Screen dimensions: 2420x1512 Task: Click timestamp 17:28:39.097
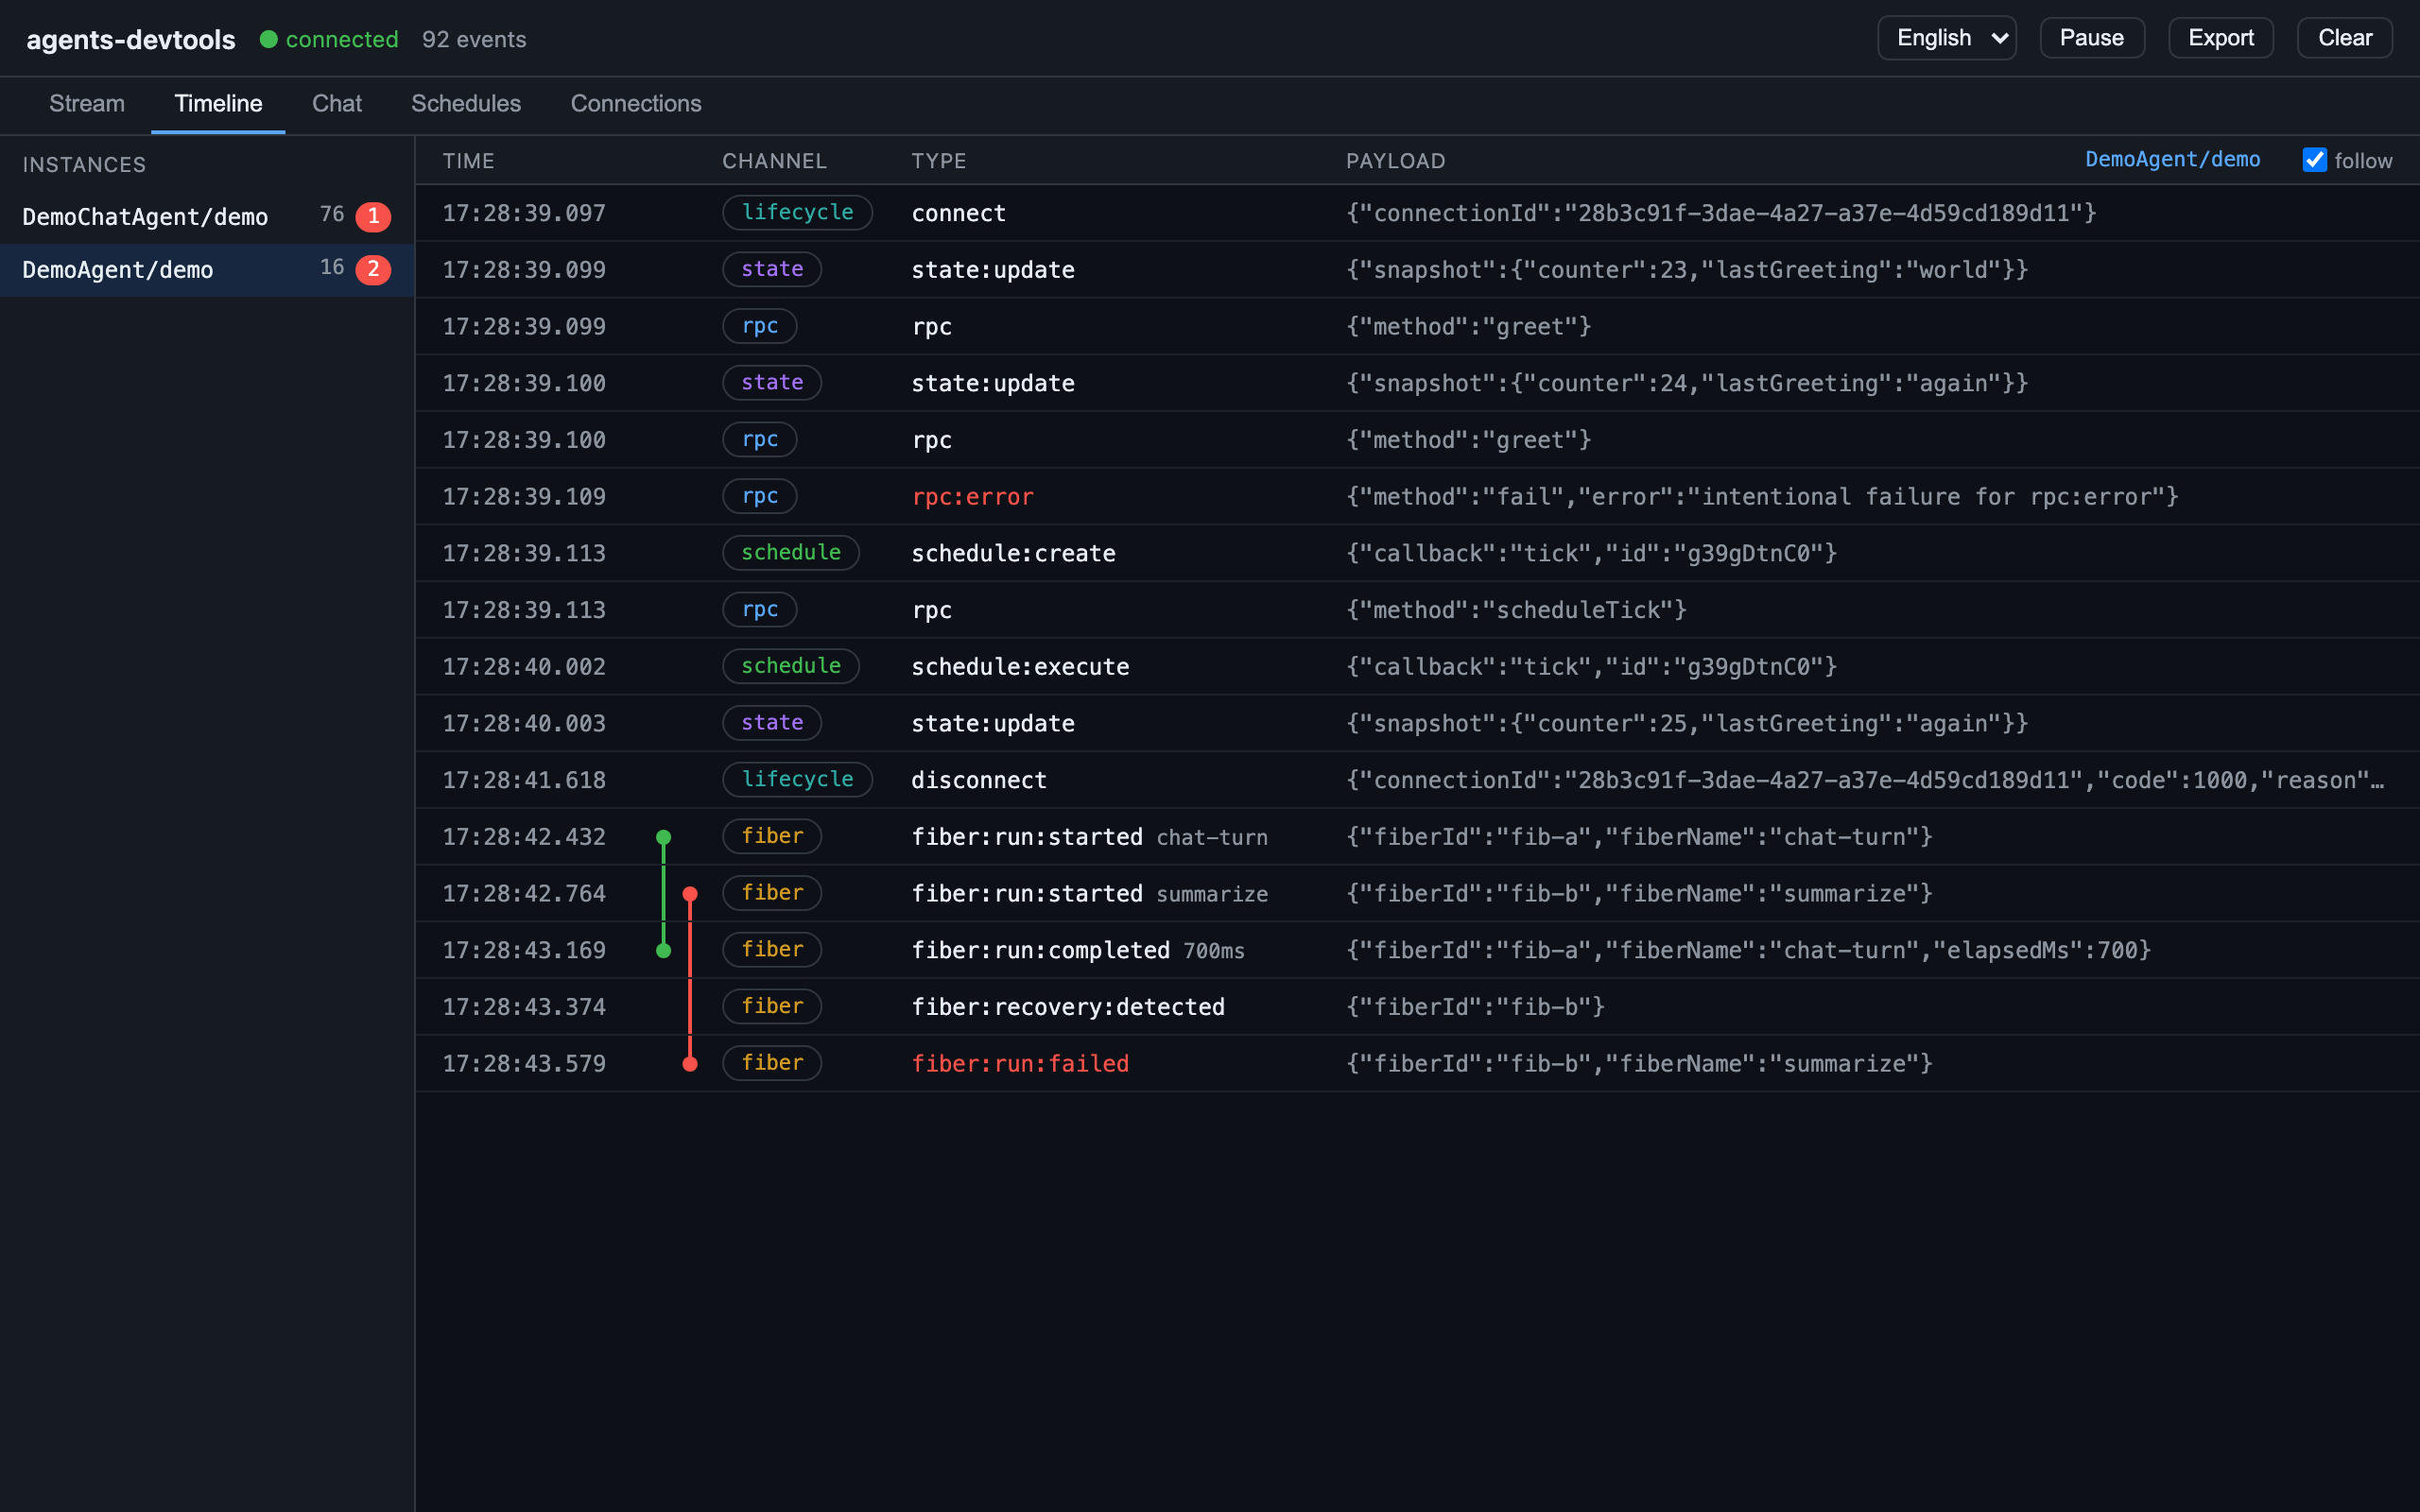524,213
